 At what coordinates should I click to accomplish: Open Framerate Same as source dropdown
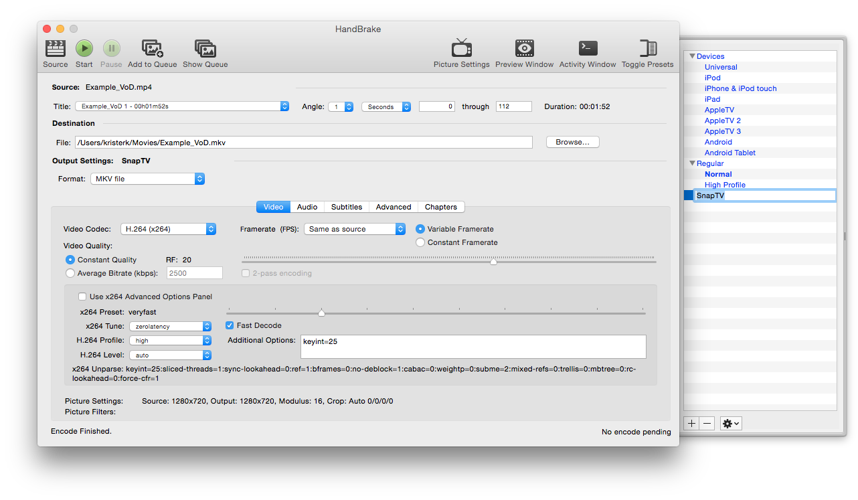click(x=355, y=229)
